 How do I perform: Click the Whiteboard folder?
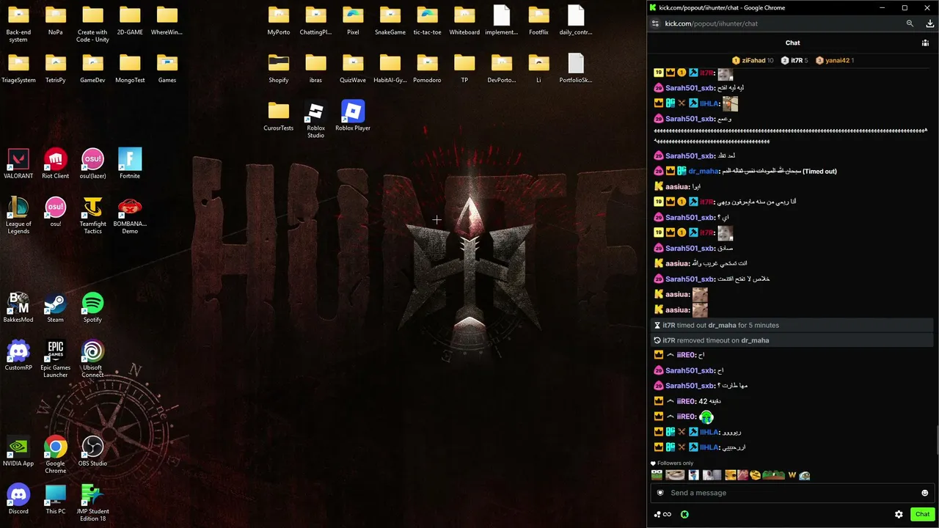464,20
